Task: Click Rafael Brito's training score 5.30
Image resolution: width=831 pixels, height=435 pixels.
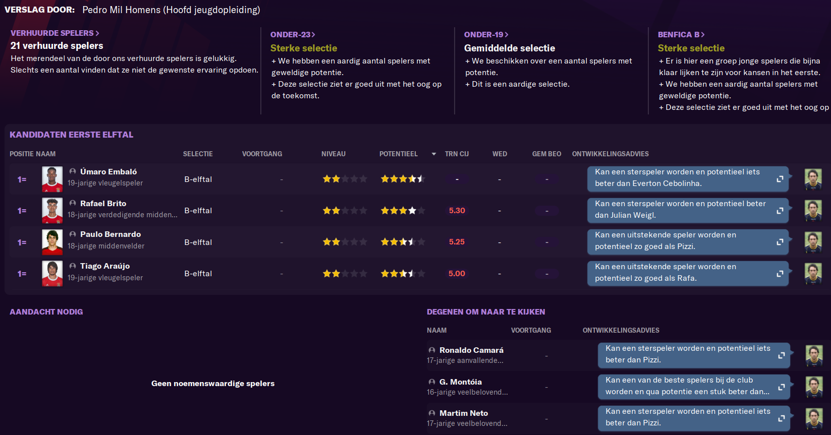Action: [457, 211]
